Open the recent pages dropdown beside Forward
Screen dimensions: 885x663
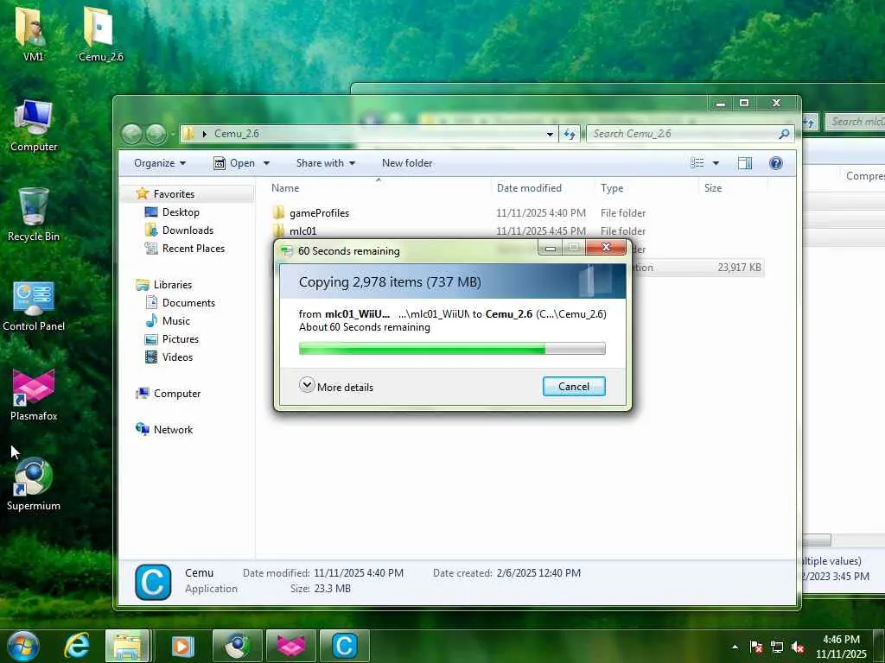pos(173,134)
